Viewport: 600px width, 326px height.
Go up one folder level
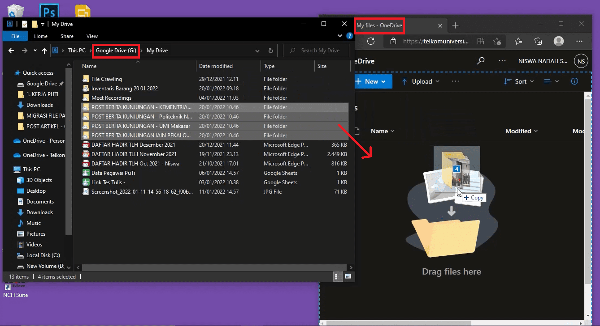[x=44, y=51]
